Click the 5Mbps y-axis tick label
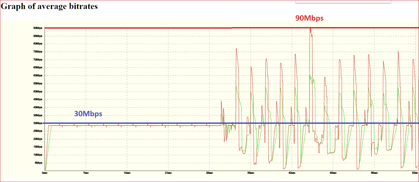Screen dimensions: 419x182 click(x=39, y=163)
